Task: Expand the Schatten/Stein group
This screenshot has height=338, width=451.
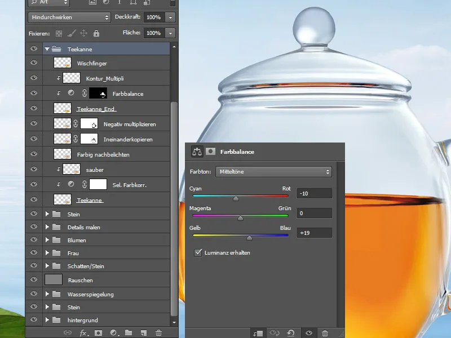Action: click(47, 266)
